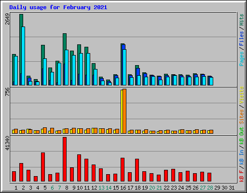Click green weekend day 27 label
Viewport: 247px width, 193px height.
(203, 188)
